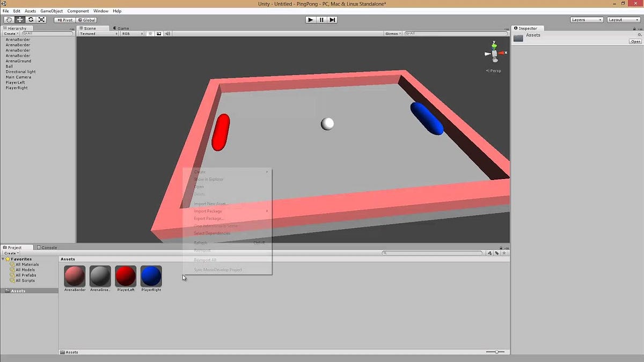Toggle Pivot handle mode

(x=64, y=19)
